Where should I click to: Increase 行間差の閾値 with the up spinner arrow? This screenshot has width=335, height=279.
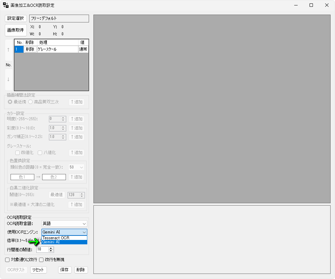[x=51, y=248]
